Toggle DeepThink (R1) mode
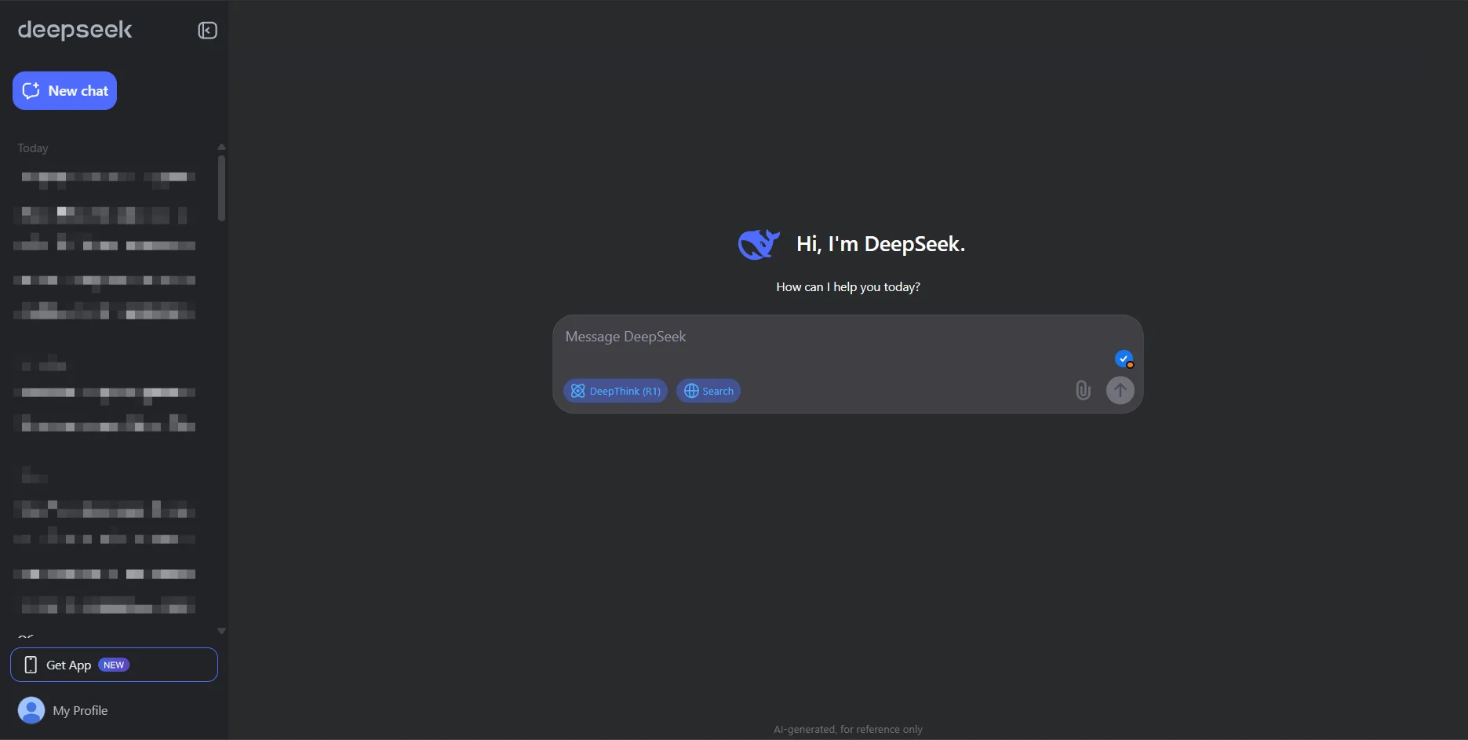The height and width of the screenshot is (740, 1468). pyautogui.click(x=615, y=391)
